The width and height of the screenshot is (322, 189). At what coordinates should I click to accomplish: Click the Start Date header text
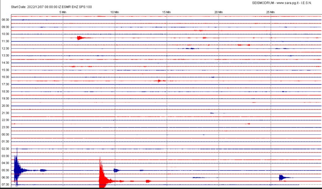point(52,7)
